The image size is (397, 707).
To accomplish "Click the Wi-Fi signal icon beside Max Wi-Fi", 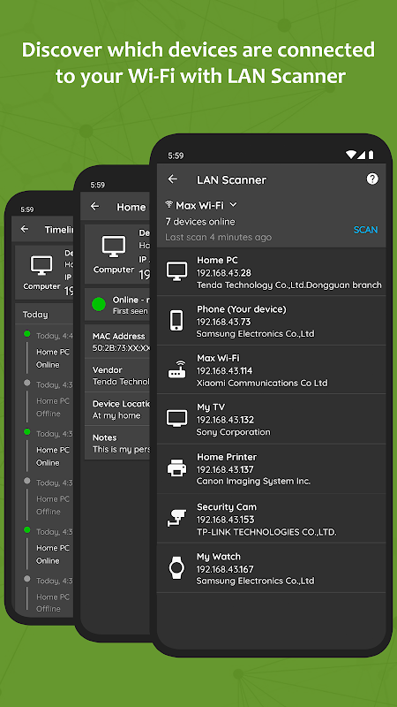I will tap(169, 205).
